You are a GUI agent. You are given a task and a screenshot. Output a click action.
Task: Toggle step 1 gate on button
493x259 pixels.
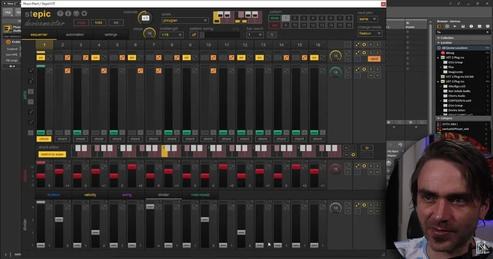pyautogui.click(x=40, y=58)
